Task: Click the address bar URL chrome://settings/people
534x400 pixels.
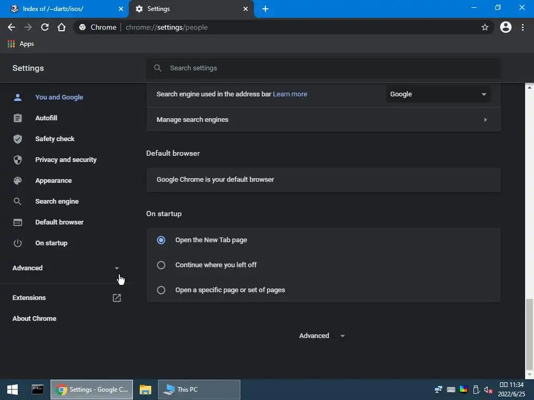Action: pyautogui.click(x=166, y=27)
